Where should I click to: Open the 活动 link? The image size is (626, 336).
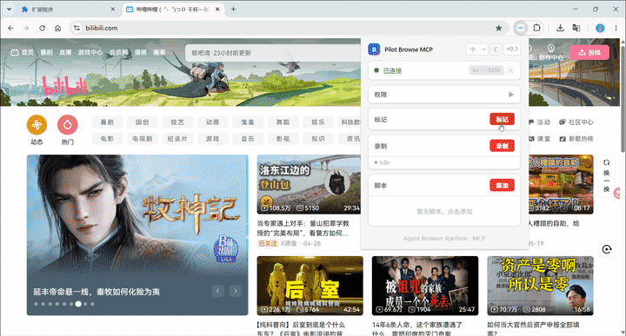pyautogui.click(x=540, y=122)
